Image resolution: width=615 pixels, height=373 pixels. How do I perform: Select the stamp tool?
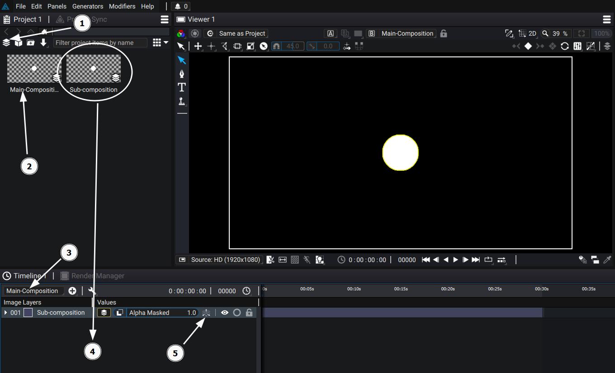click(x=182, y=101)
